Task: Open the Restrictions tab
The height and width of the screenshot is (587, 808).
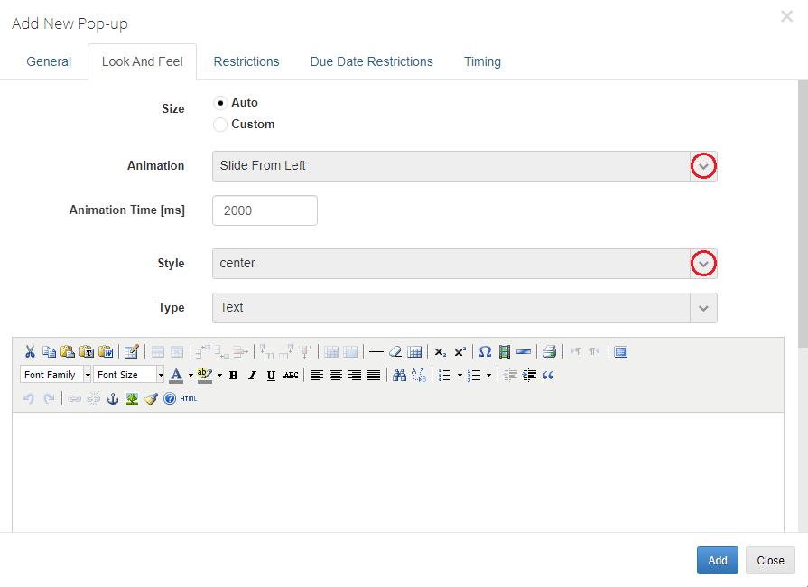Action: click(x=246, y=61)
